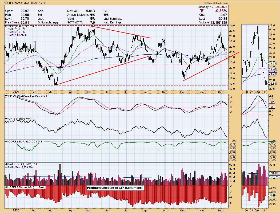The height and width of the screenshot is (213, 280).
Task: Click the EMA(20) 21.72 legend text
Action: (17, 29)
